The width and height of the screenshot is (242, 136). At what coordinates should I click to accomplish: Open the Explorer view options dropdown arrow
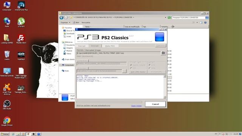[197, 23]
